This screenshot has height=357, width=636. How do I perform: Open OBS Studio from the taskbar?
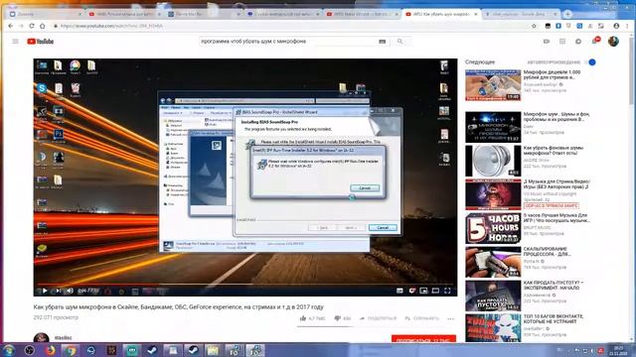pyautogui.click(x=29, y=350)
